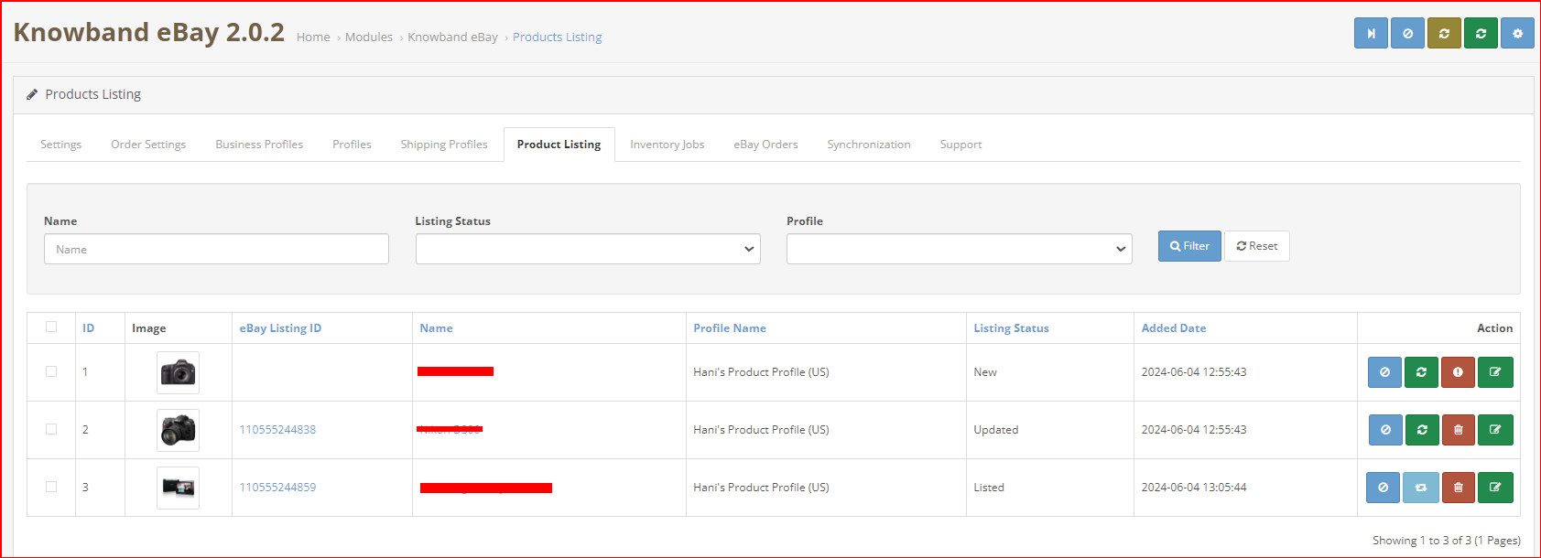
Task: Toggle the select-all checkbox in table header
Action: pyautogui.click(x=51, y=327)
